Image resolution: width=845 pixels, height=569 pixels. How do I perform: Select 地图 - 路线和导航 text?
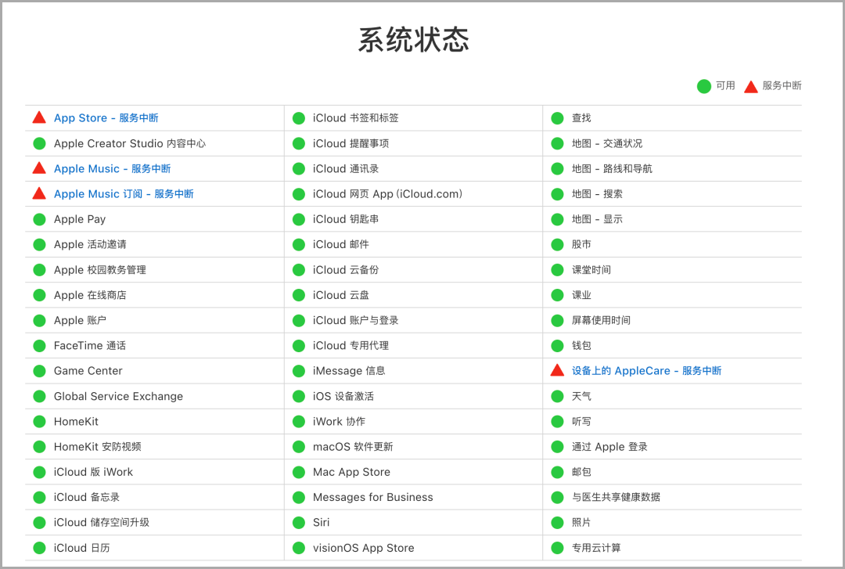[x=612, y=169]
